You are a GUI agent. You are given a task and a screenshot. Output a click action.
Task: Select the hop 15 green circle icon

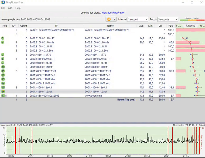click(x=3, y=87)
